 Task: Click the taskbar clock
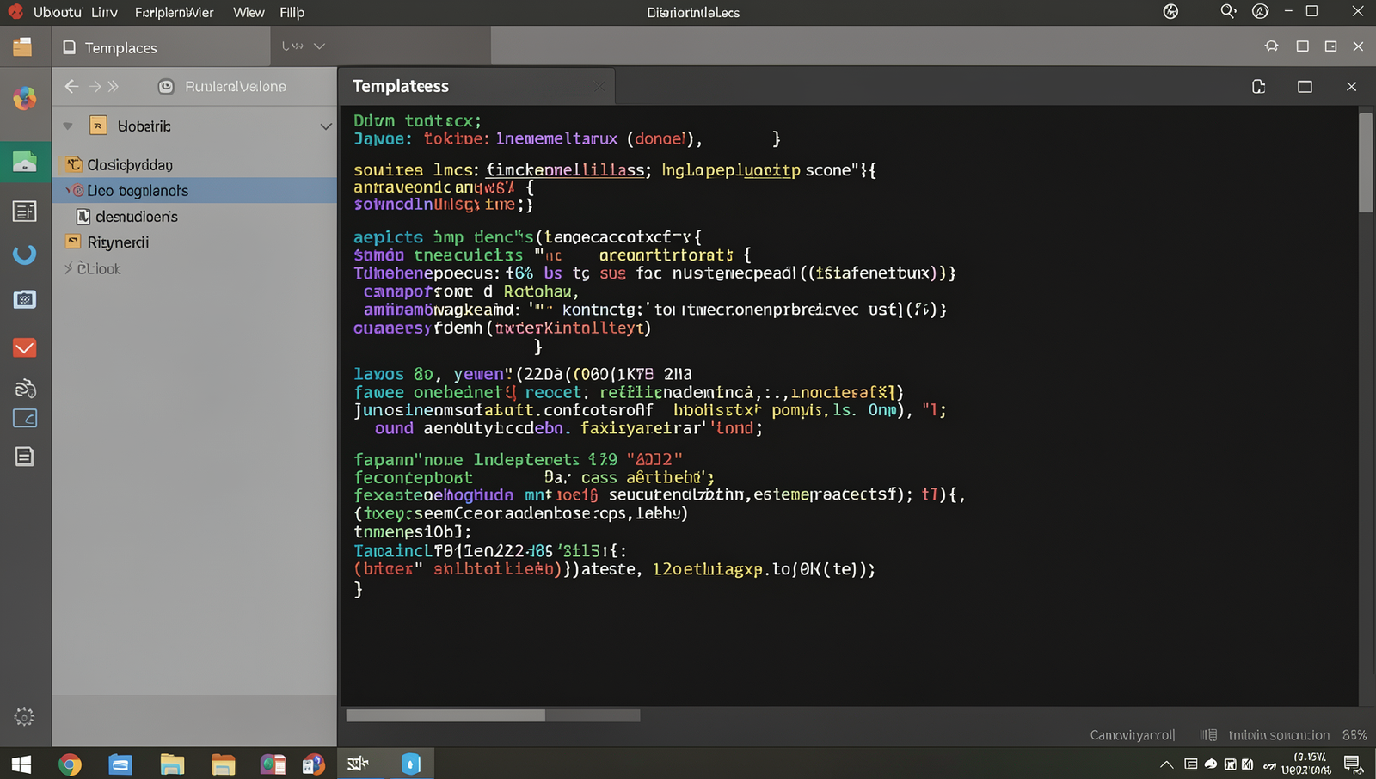click(1306, 764)
